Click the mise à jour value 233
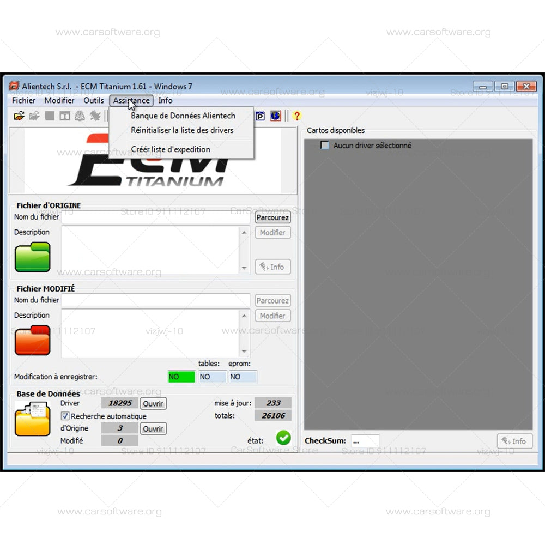This screenshot has height=545, width=545. (x=273, y=403)
